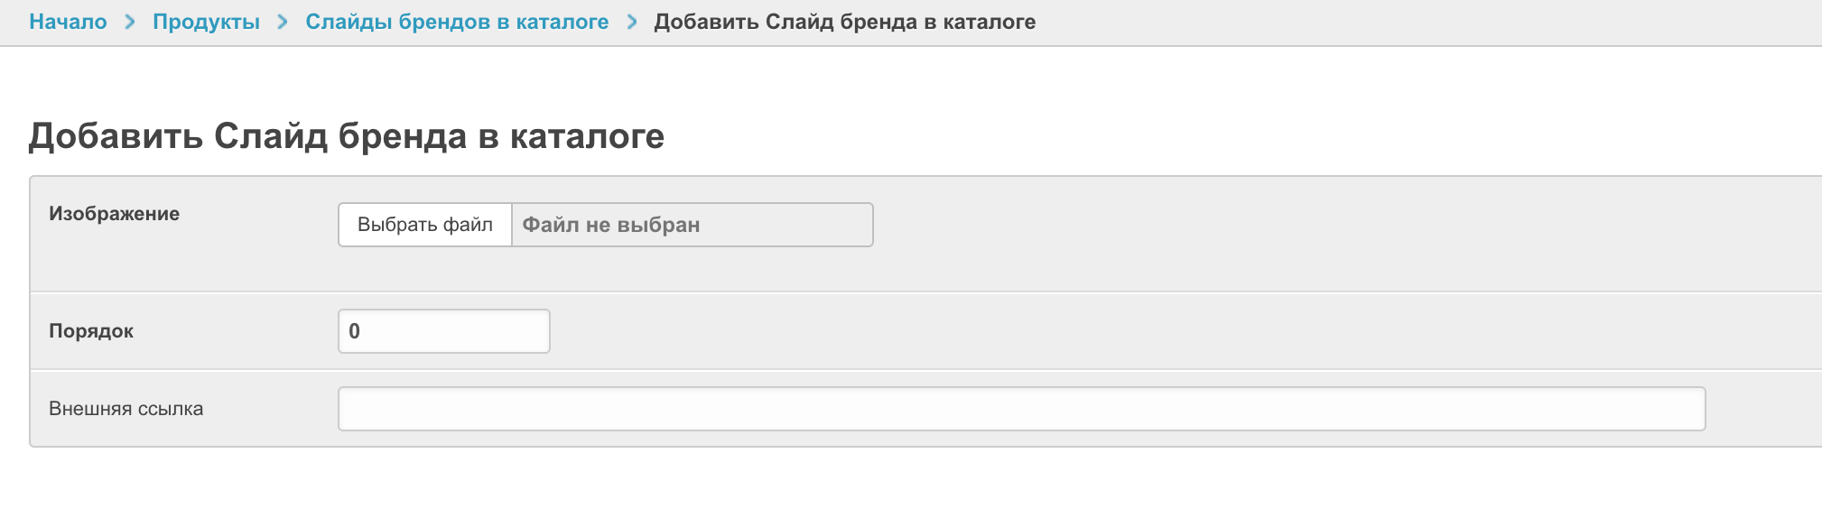
Task: Click the Порядок field label
Action: [x=91, y=331]
